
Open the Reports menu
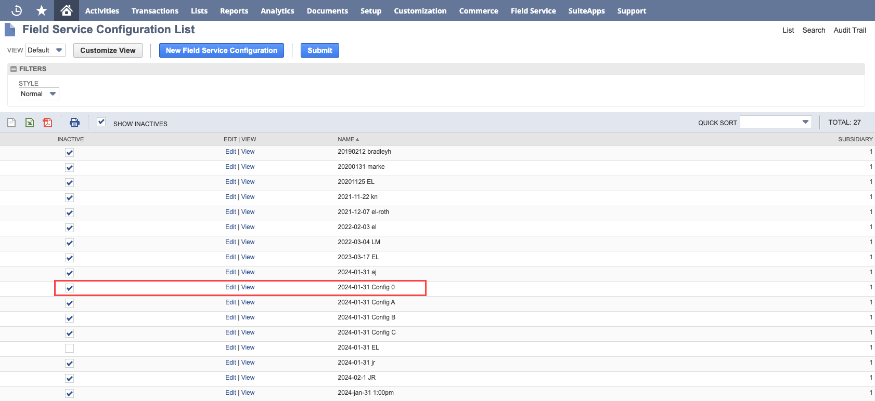pyautogui.click(x=234, y=10)
